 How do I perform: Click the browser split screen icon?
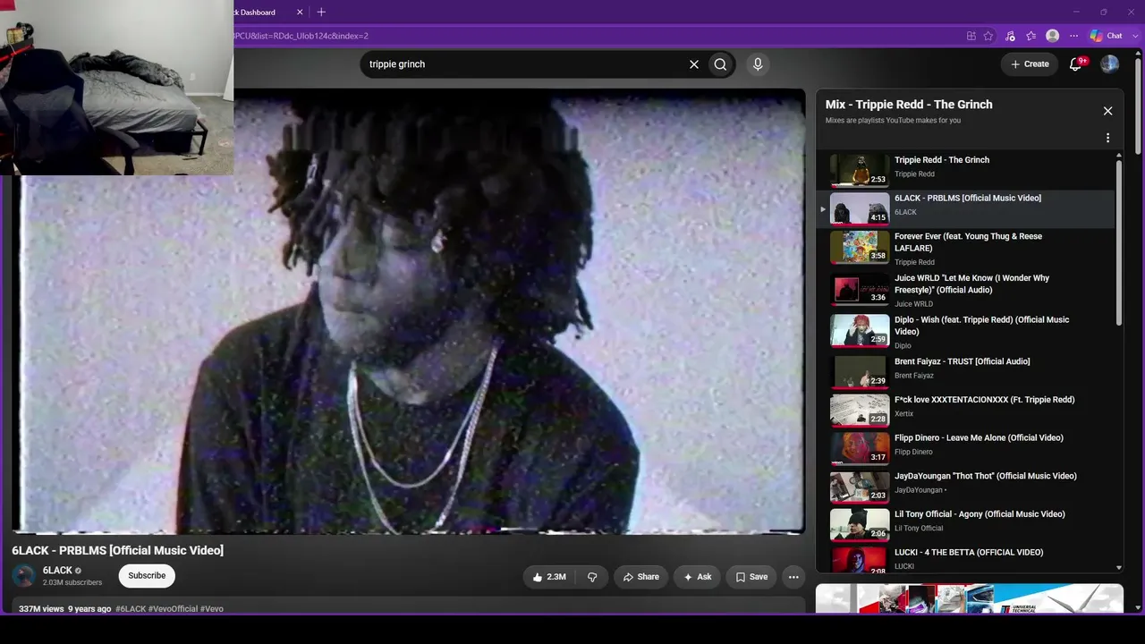(971, 36)
